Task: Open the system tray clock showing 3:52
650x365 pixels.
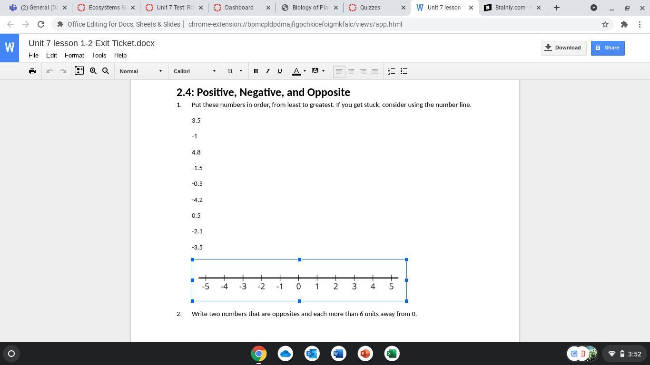Action: (x=635, y=354)
